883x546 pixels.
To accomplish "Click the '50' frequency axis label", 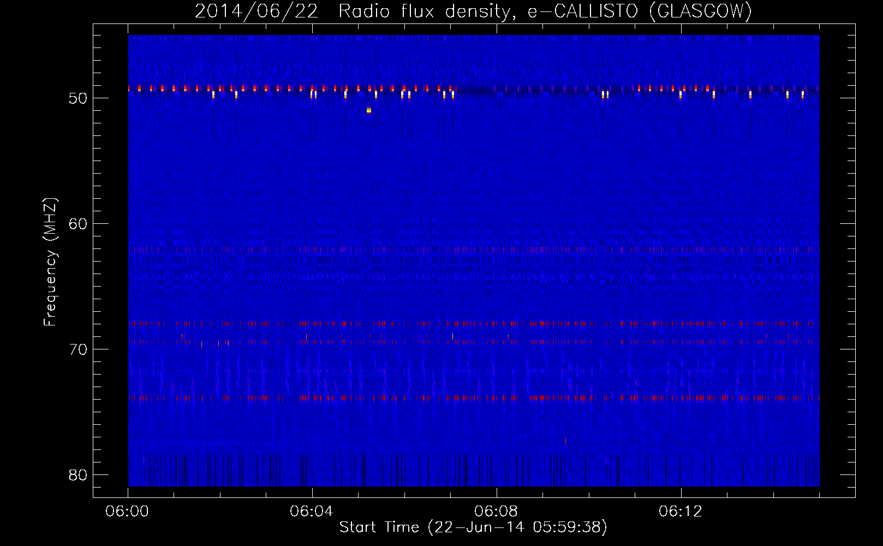I will 78,98.
